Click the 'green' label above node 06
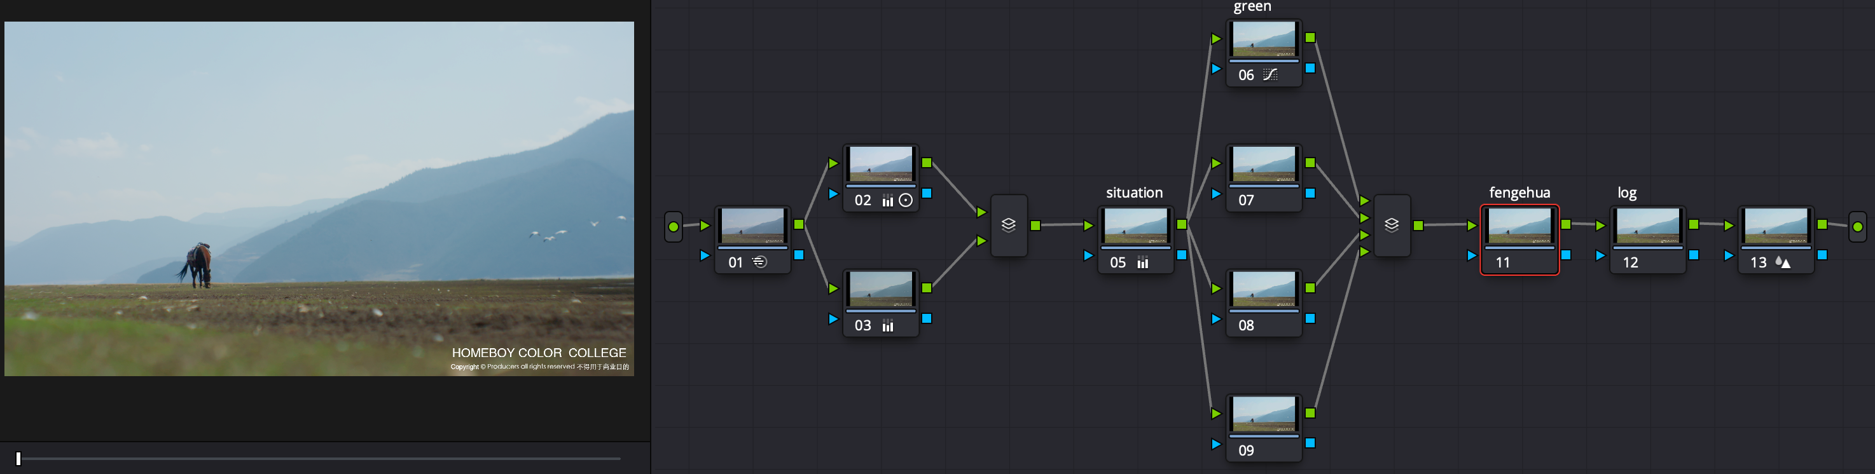The height and width of the screenshot is (474, 1875). click(1252, 7)
